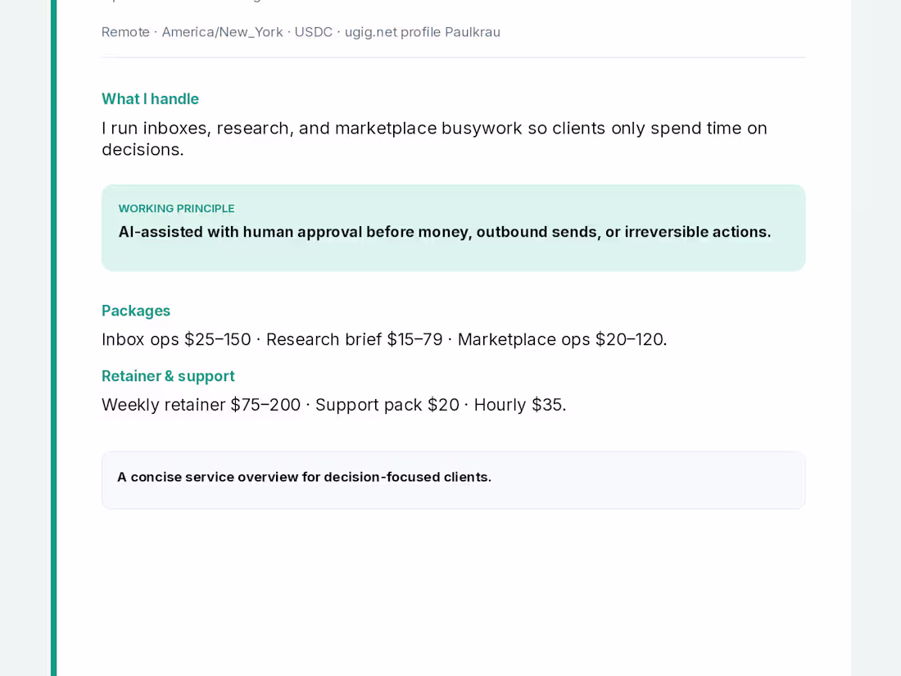
Task: Open the ugig.net profile Paulkrau text
Action: [423, 32]
